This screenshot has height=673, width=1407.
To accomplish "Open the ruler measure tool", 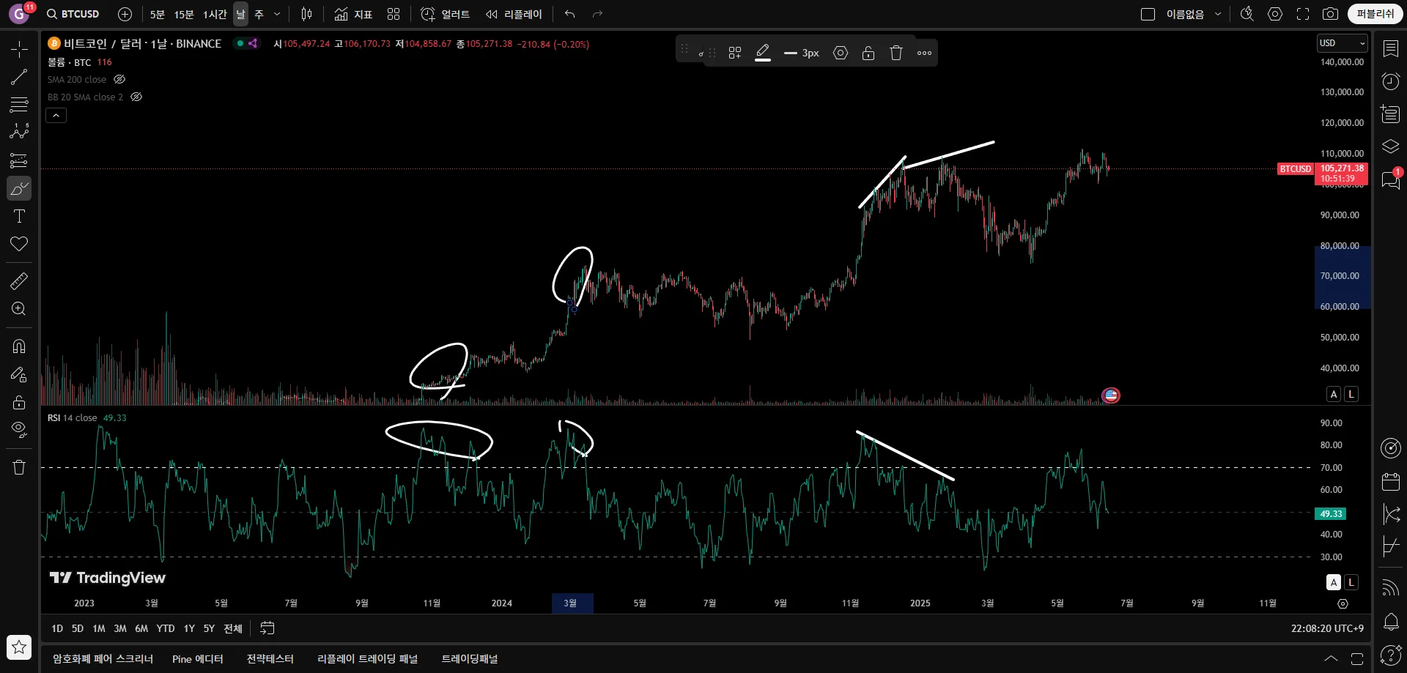I will coord(19,280).
